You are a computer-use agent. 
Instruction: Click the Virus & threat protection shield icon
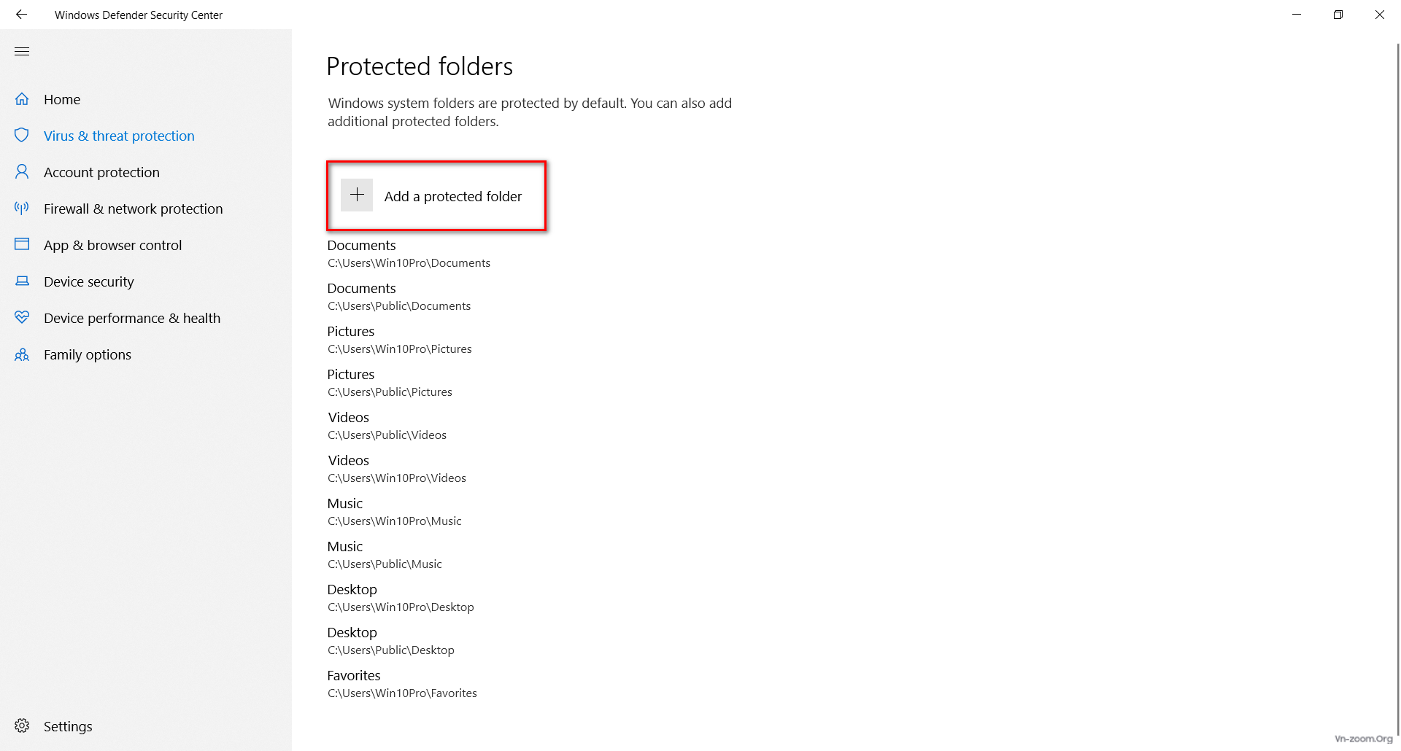point(22,136)
